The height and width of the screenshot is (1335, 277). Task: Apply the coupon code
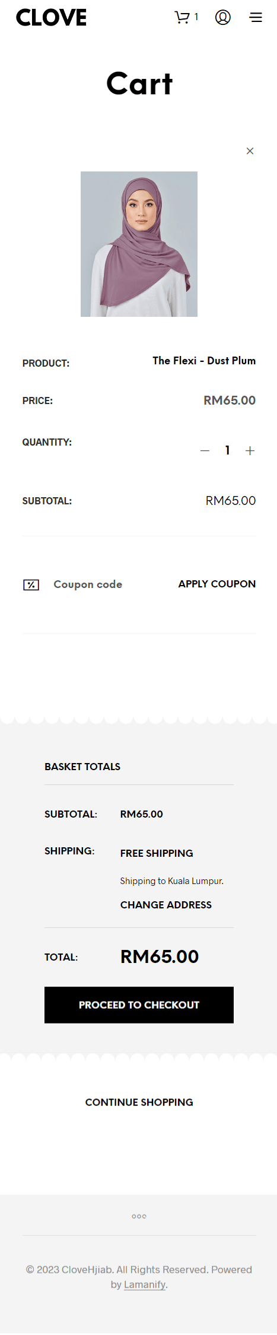[217, 584]
